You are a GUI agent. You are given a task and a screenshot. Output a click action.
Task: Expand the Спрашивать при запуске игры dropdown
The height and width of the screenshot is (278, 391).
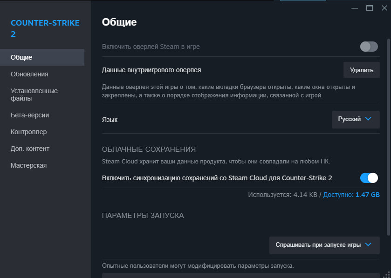[324, 245]
